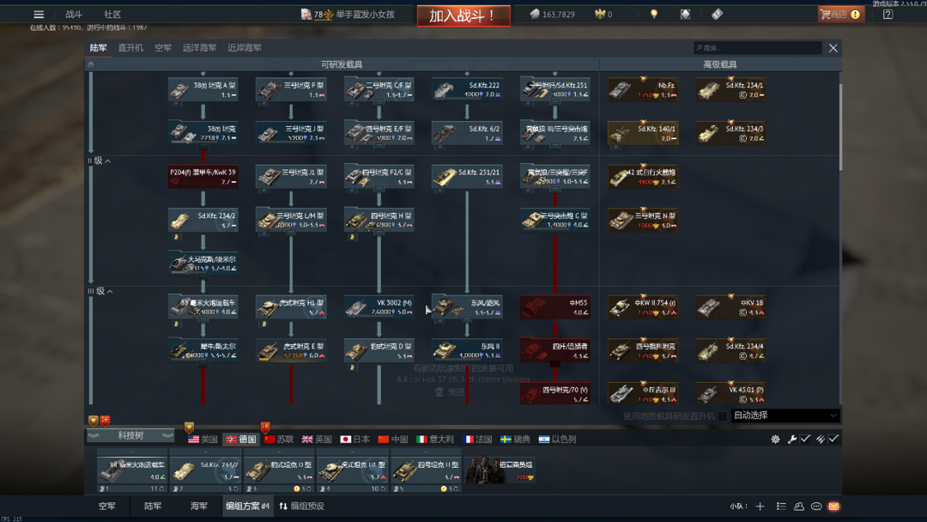Screen dimensions: 927x522
Task: Select Japan (日本) nation flag
Action: point(354,439)
